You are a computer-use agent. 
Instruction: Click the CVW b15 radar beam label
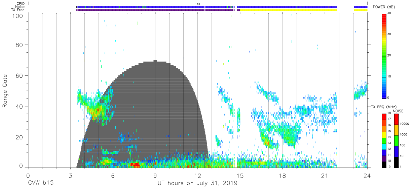pyautogui.click(x=41, y=183)
